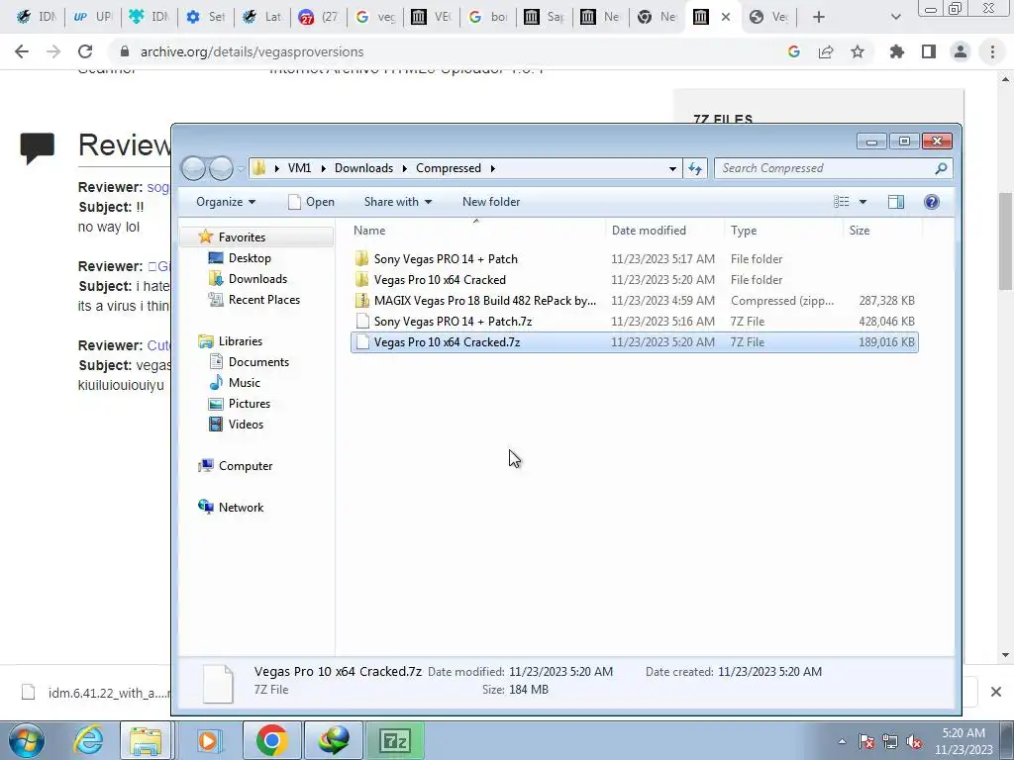Click the Chrome address bar URL
The image size is (1014, 760).
pyautogui.click(x=253, y=51)
